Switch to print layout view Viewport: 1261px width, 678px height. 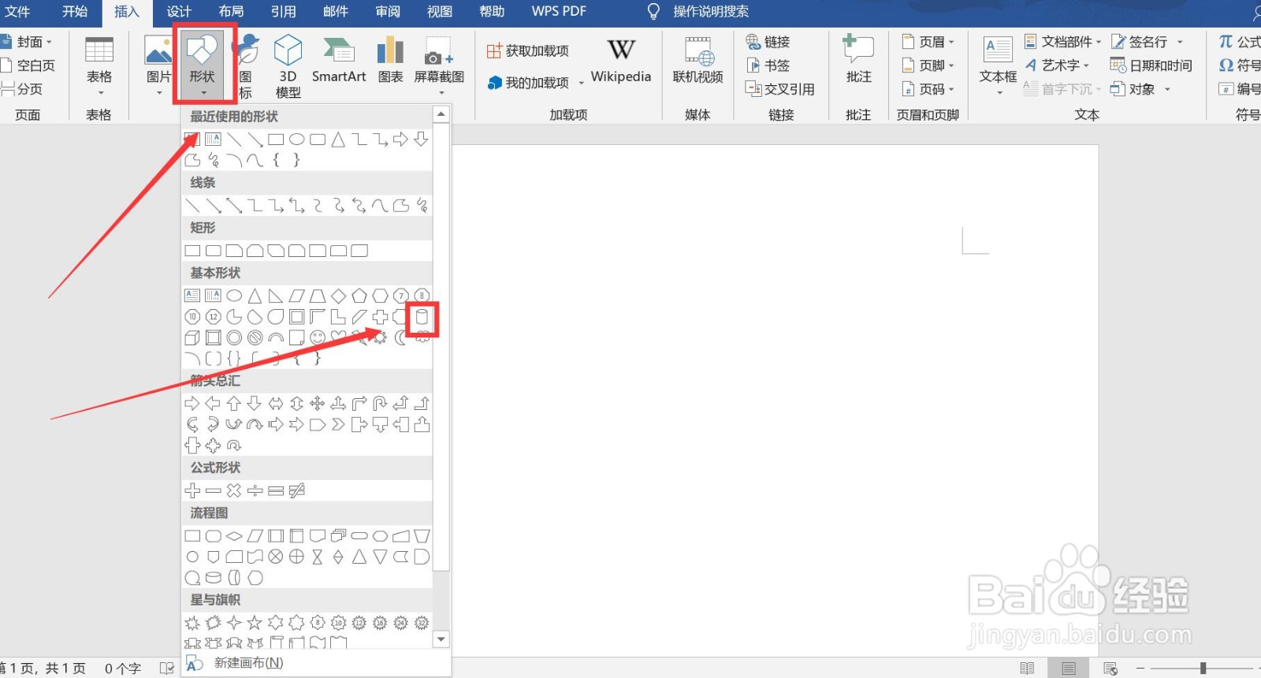[x=1068, y=669]
